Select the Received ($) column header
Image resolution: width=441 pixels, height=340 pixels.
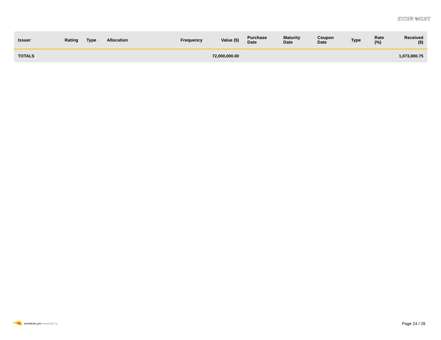coord(414,40)
